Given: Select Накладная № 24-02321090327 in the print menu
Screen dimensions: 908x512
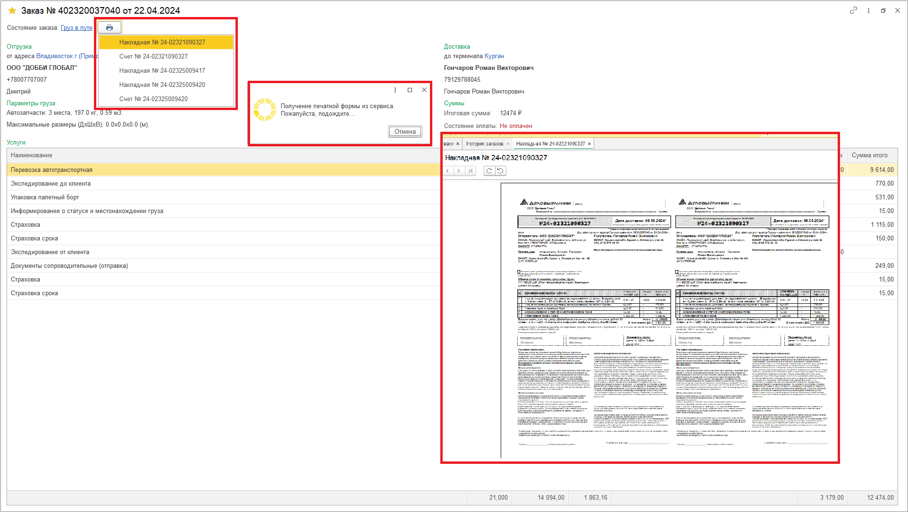Looking at the screenshot, I should point(162,42).
